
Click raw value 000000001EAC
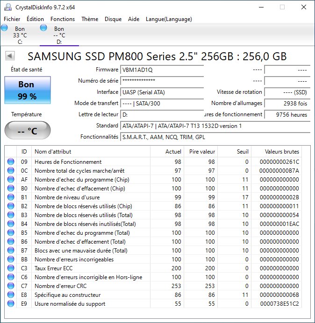point(279,224)
